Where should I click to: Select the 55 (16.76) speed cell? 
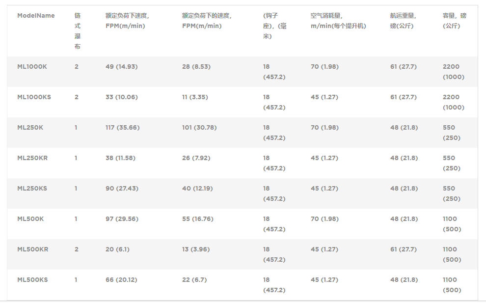pos(197,219)
